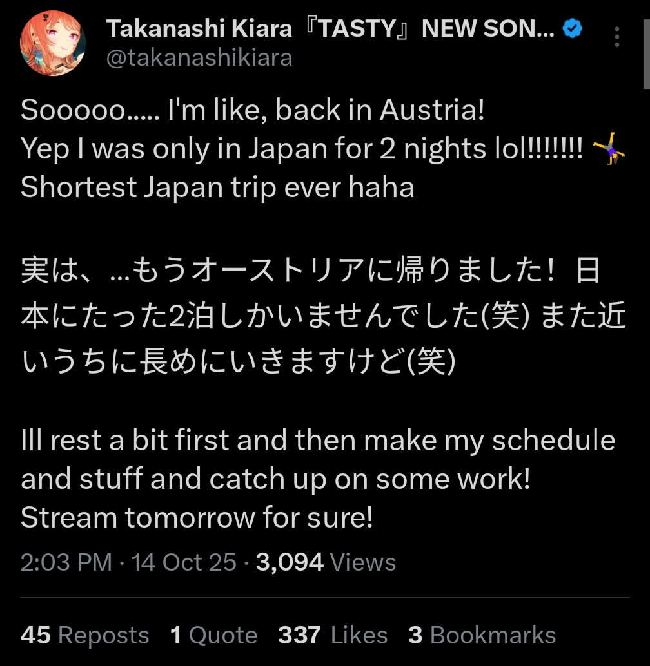The image size is (650, 666).
Task: Open the three-dot more options menu
Action: pos(617,37)
